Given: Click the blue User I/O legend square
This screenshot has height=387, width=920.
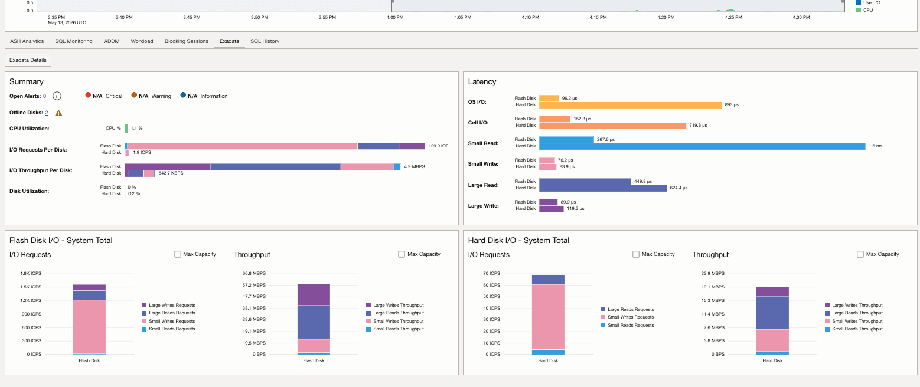Looking at the screenshot, I should [858, 2].
